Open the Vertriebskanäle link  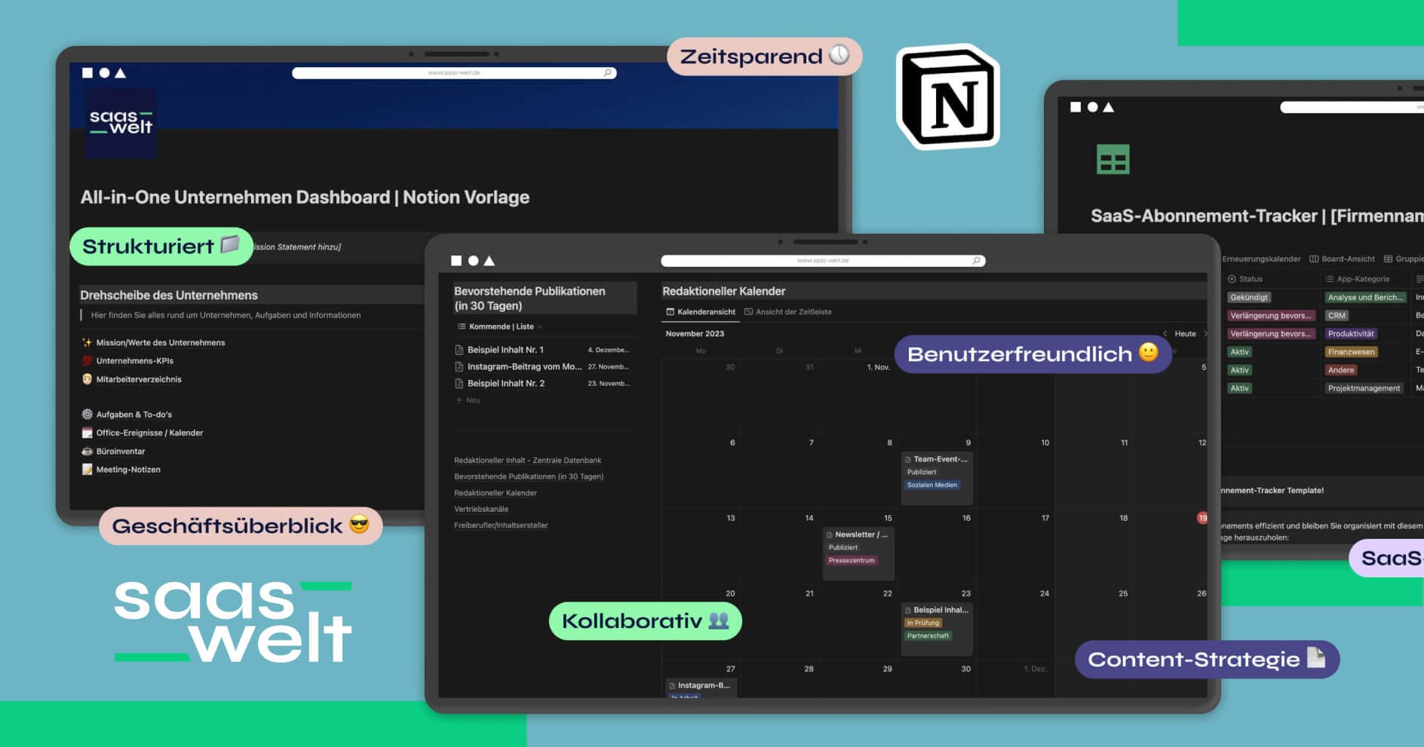(480, 509)
